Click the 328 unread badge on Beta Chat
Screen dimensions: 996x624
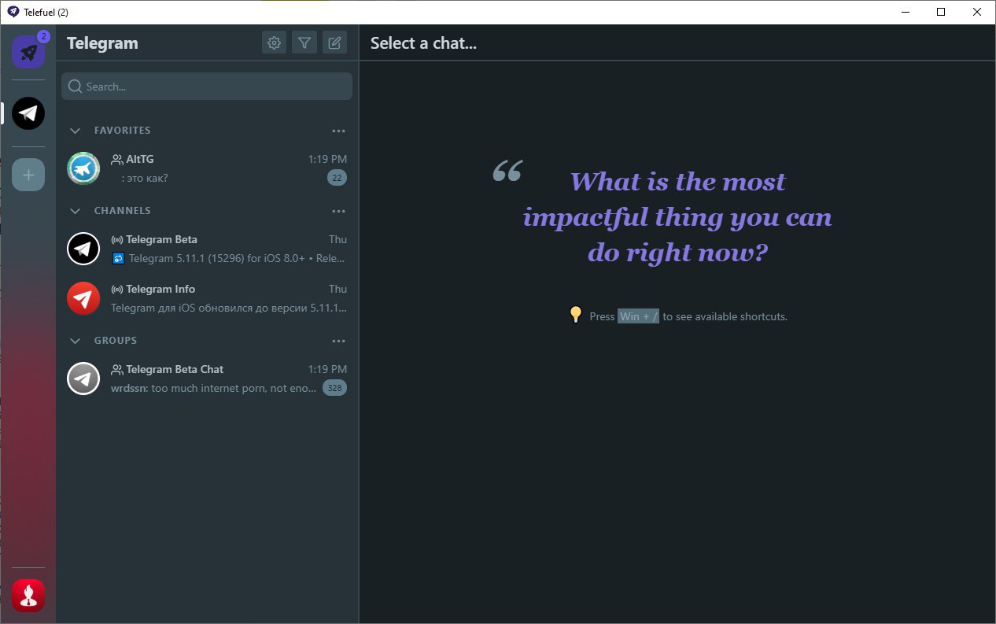coord(335,388)
